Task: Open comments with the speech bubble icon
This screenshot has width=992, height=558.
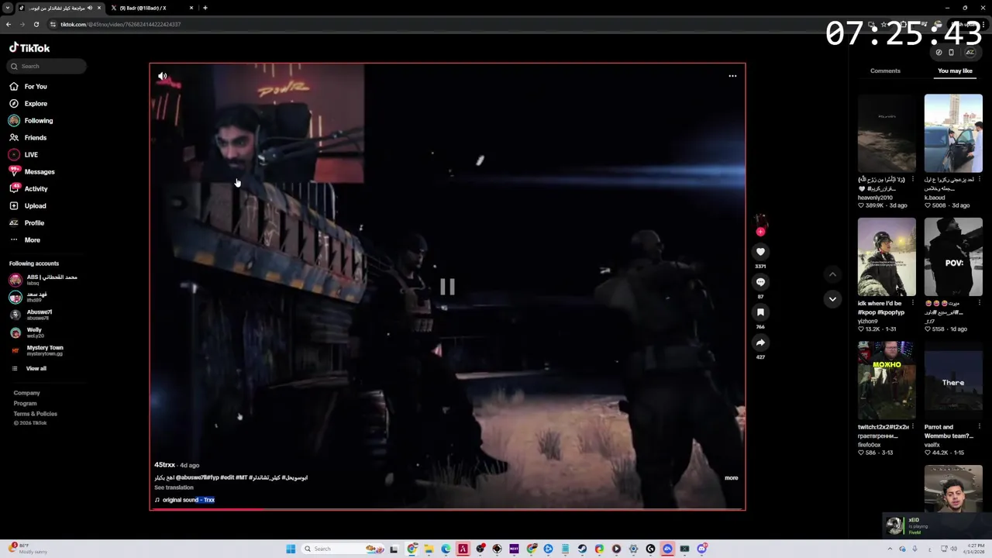Action: coord(760,282)
